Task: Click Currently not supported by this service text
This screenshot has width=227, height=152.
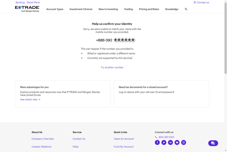Action: click(x=110, y=58)
